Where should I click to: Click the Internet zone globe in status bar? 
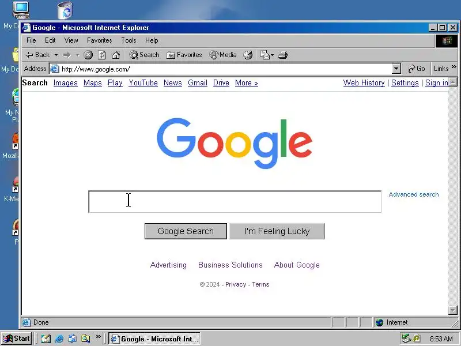pos(380,322)
